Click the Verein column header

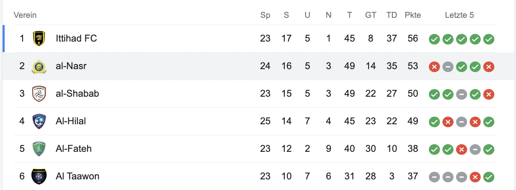tap(25, 15)
